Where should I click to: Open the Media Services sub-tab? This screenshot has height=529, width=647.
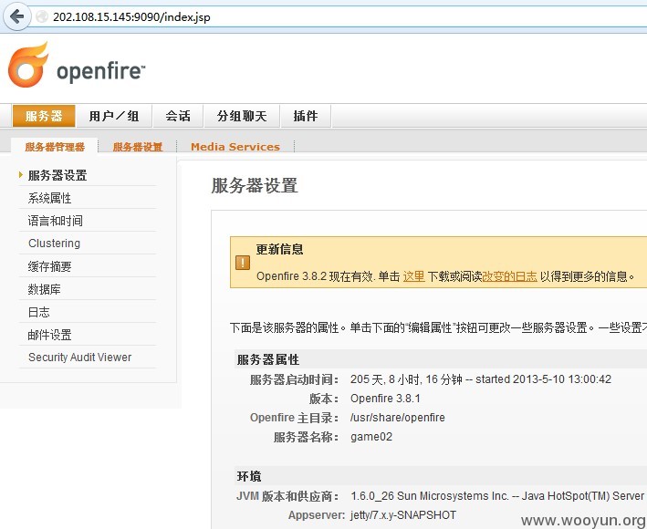[x=235, y=147]
